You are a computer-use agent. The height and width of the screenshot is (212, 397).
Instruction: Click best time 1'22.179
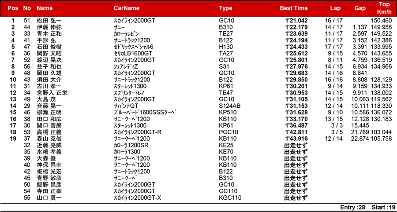[x=296, y=27]
